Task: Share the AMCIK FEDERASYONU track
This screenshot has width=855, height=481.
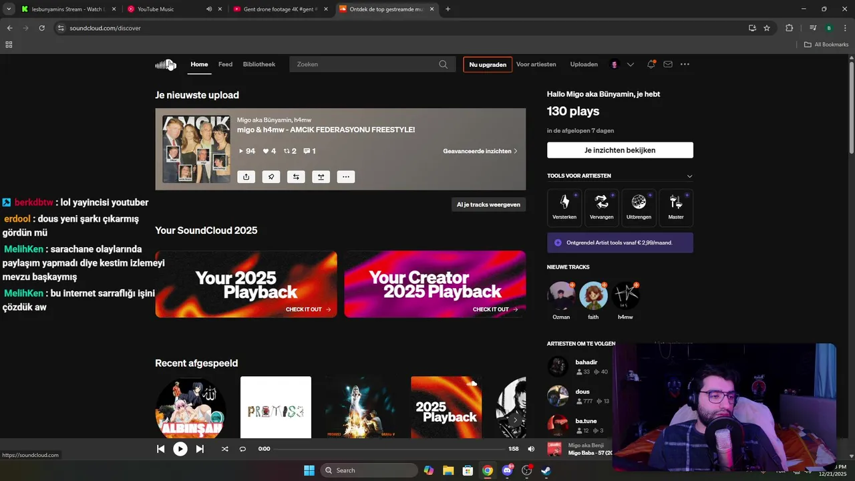Action: (246, 177)
